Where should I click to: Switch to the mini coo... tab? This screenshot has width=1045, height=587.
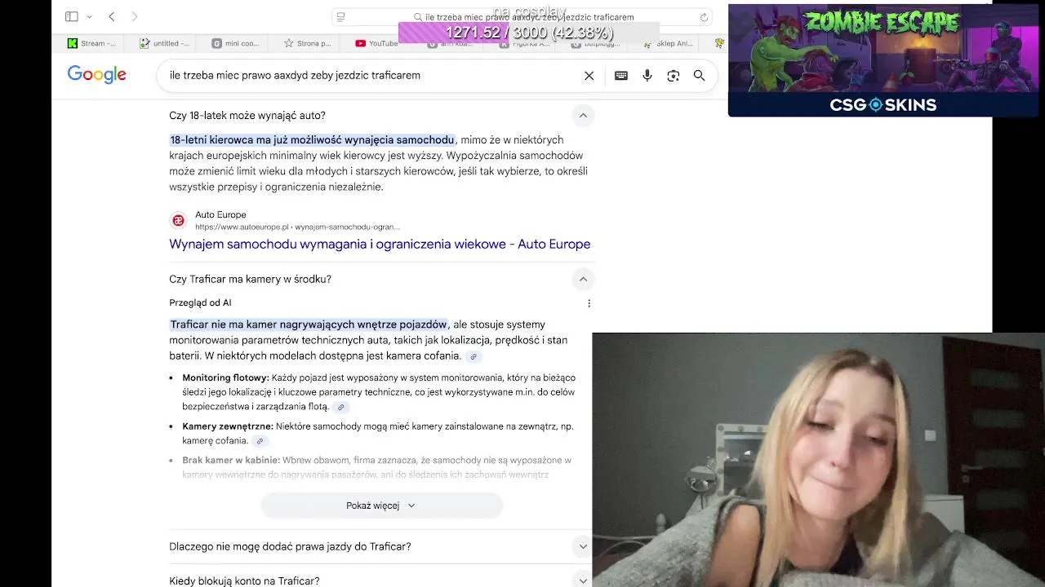click(236, 43)
